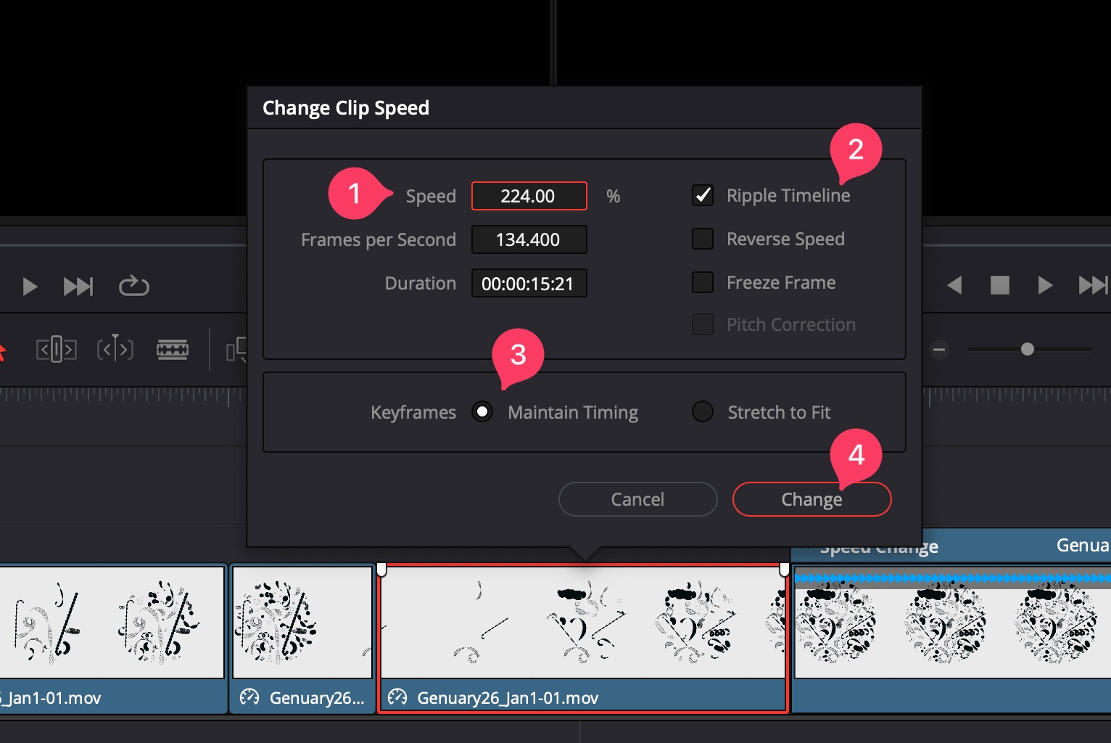This screenshot has height=743, width=1111.
Task: Click speedometer icon on Genuary26_Jan1-01.mov clip
Action: pyautogui.click(x=397, y=697)
